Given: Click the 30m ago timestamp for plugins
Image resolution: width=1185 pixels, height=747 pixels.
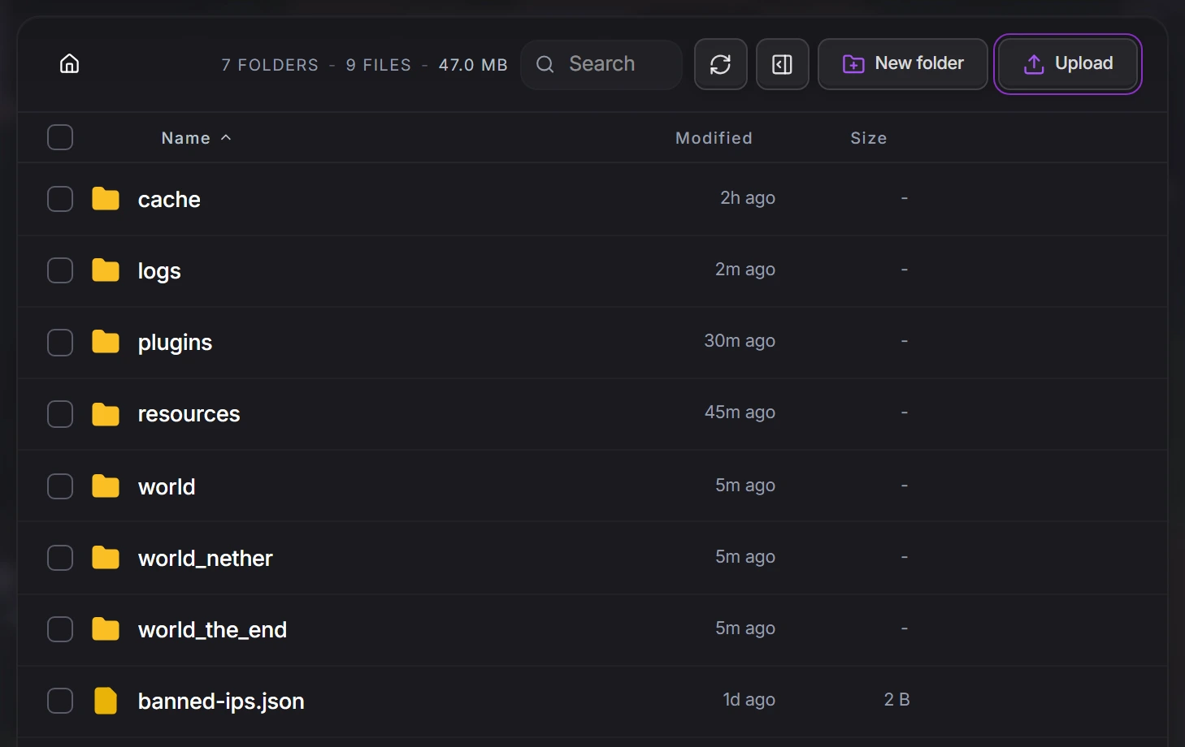Looking at the screenshot, I should [x=740, y=341].
